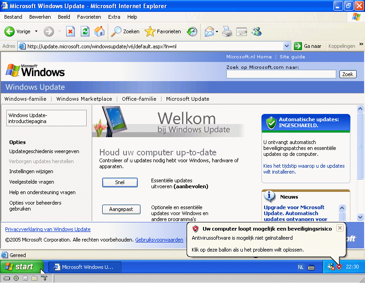Open Privacyverklaring van Windows Update

click(x=48, y=229)
